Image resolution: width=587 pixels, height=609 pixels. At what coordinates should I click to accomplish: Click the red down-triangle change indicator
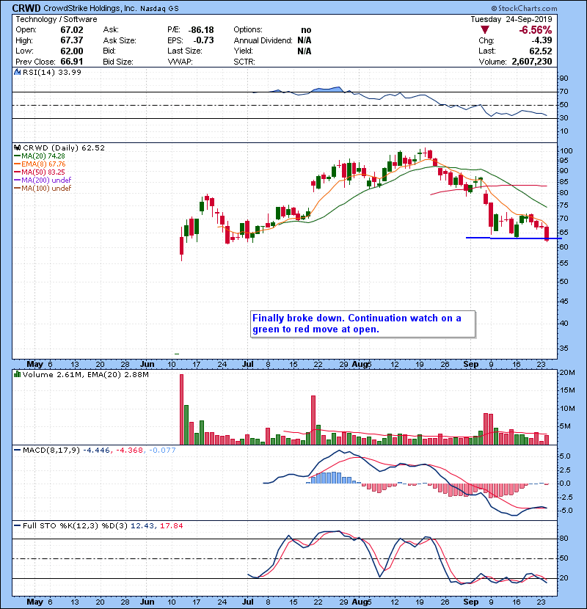point(484,30)
